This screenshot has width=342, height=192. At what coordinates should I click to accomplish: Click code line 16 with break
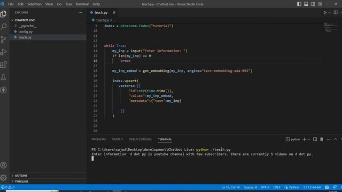(126, 61)
